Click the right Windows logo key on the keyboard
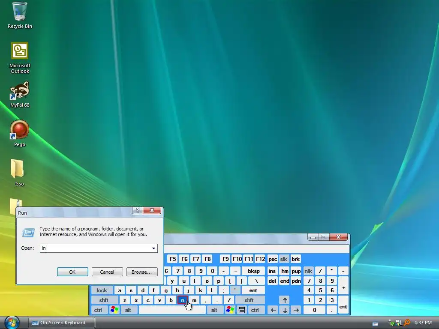The height and width of the screenshot is (329, 439). [x=230, y=310]
